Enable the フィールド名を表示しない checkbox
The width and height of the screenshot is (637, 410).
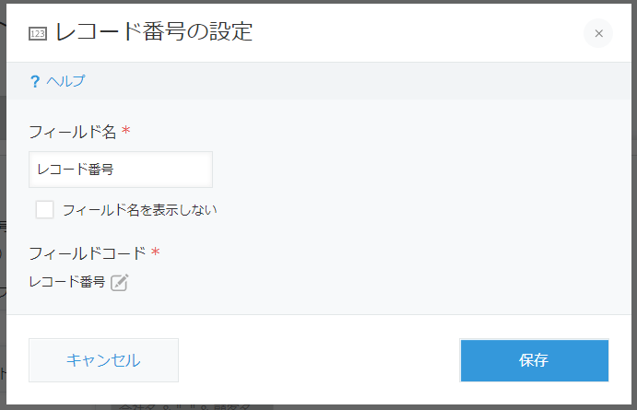(44, 209)
